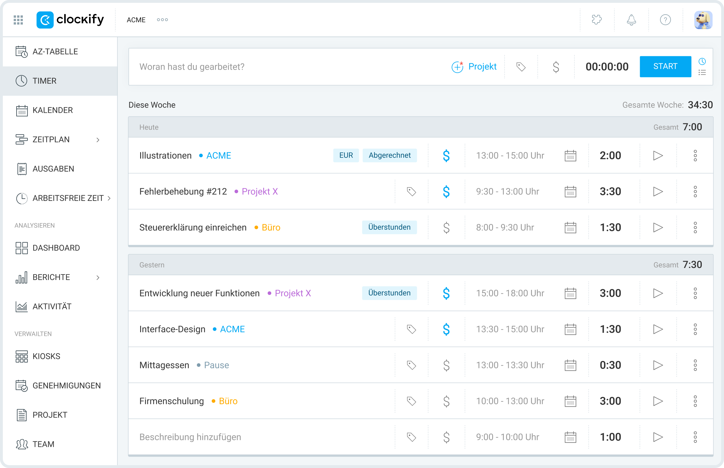Select the tag icon in the timer bar
This screenshot has width=724, height=468.
[521, 66]
